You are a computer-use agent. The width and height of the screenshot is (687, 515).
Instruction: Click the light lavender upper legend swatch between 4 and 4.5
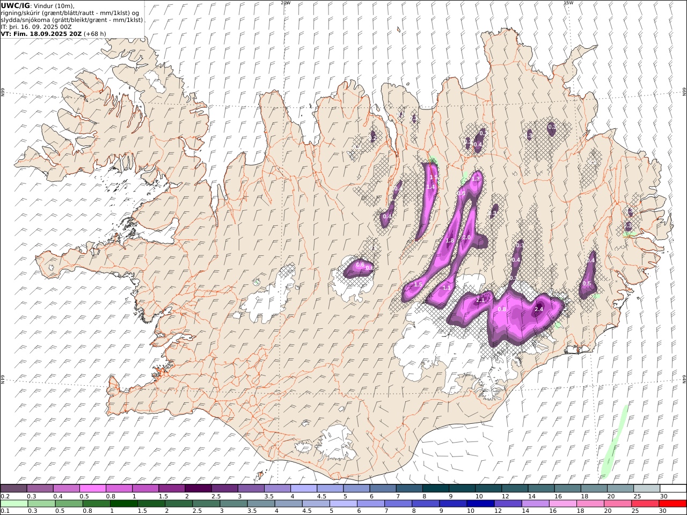point(304,488)
